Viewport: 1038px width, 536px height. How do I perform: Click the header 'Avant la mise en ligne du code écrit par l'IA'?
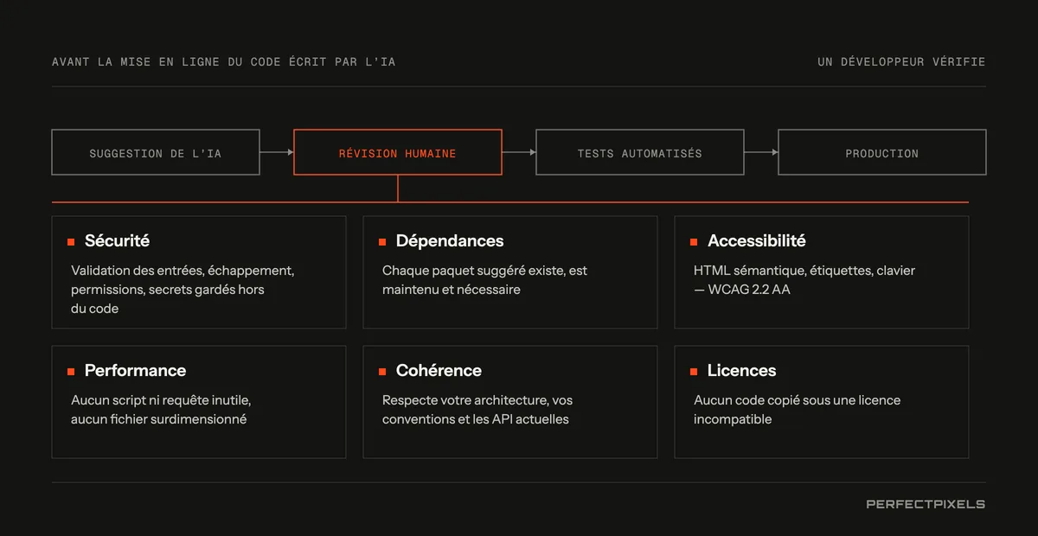[223, 62]
